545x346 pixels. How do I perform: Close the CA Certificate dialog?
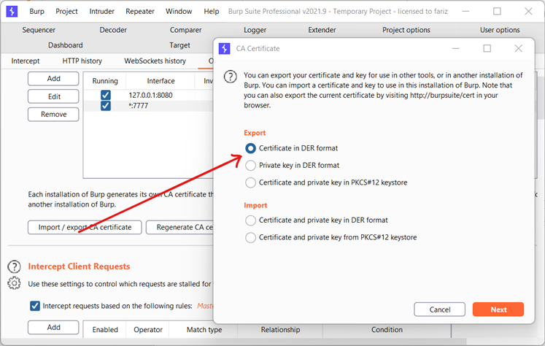tap(518, 48)
